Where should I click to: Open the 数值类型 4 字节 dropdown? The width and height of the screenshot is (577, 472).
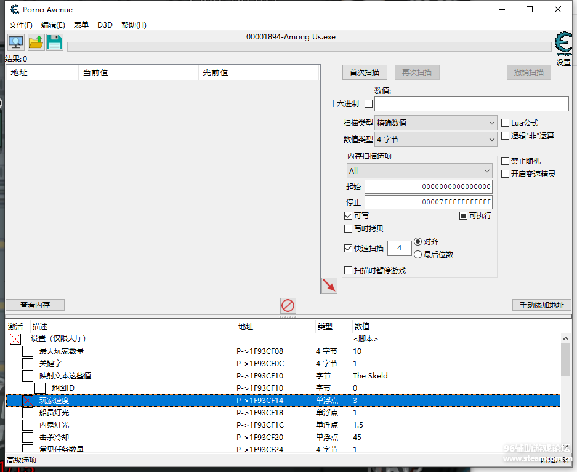click(435, 140)
